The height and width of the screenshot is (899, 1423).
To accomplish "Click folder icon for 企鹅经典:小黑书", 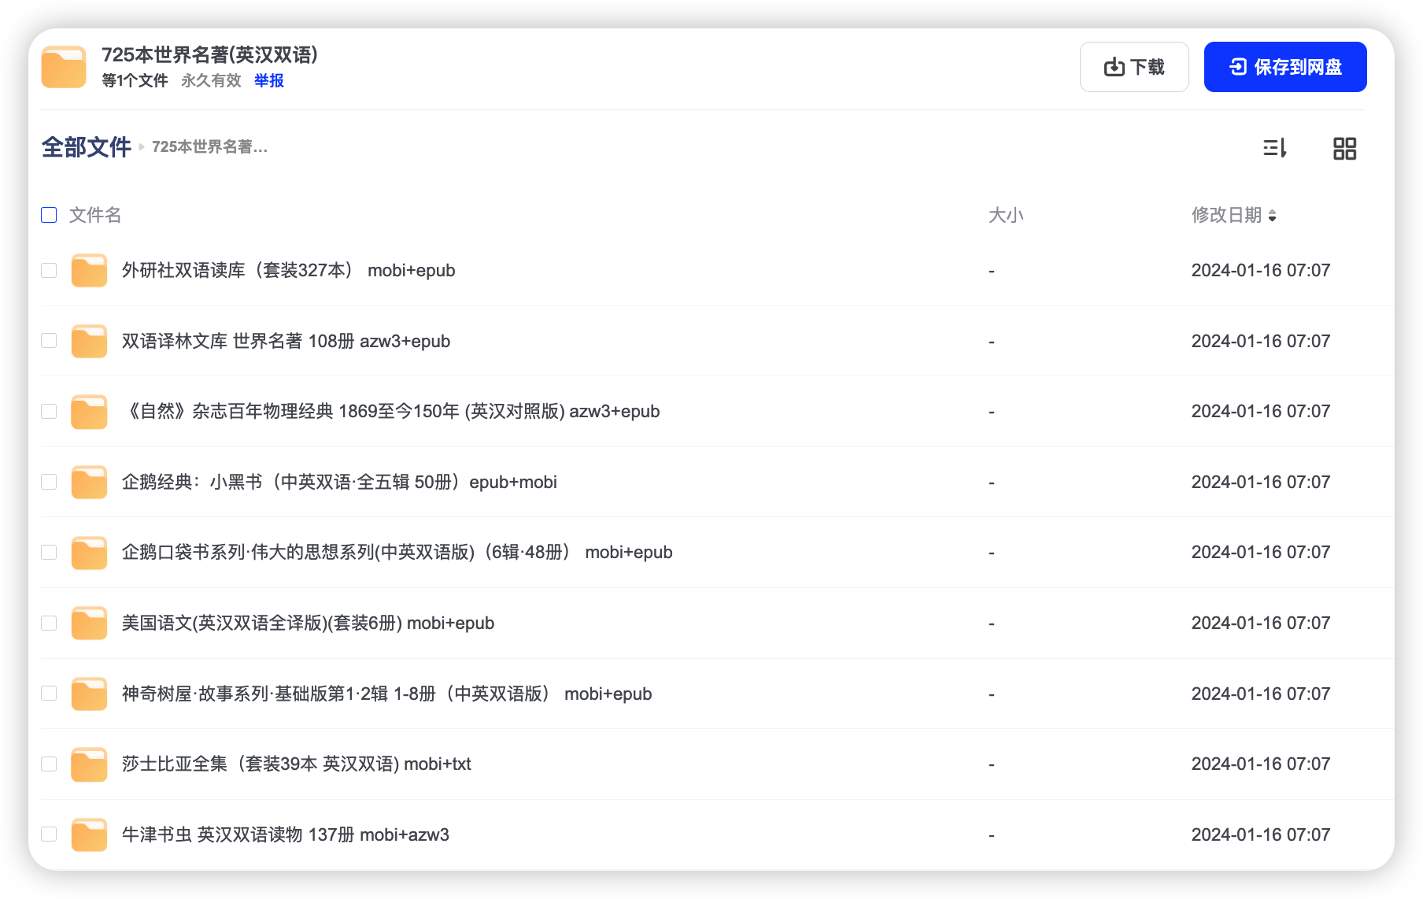I will point(89,482).
